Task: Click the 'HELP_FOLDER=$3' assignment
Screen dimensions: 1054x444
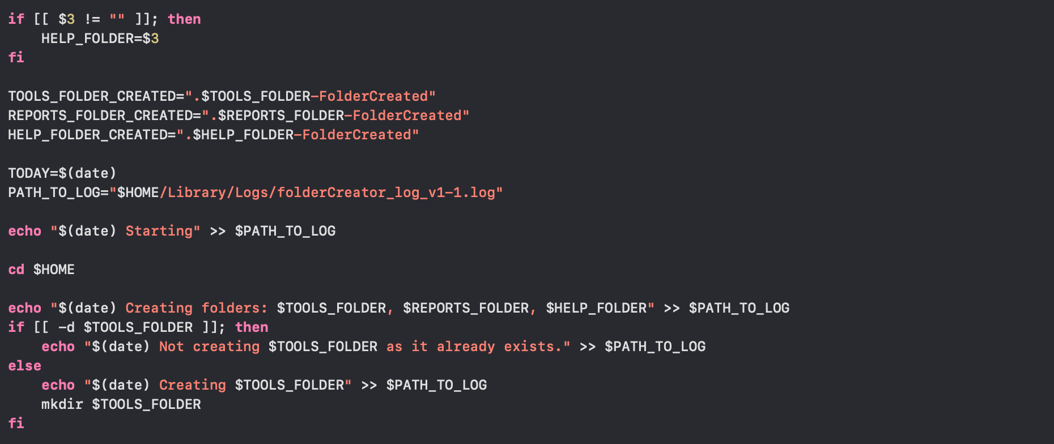Action: click(x=100, y=39)
